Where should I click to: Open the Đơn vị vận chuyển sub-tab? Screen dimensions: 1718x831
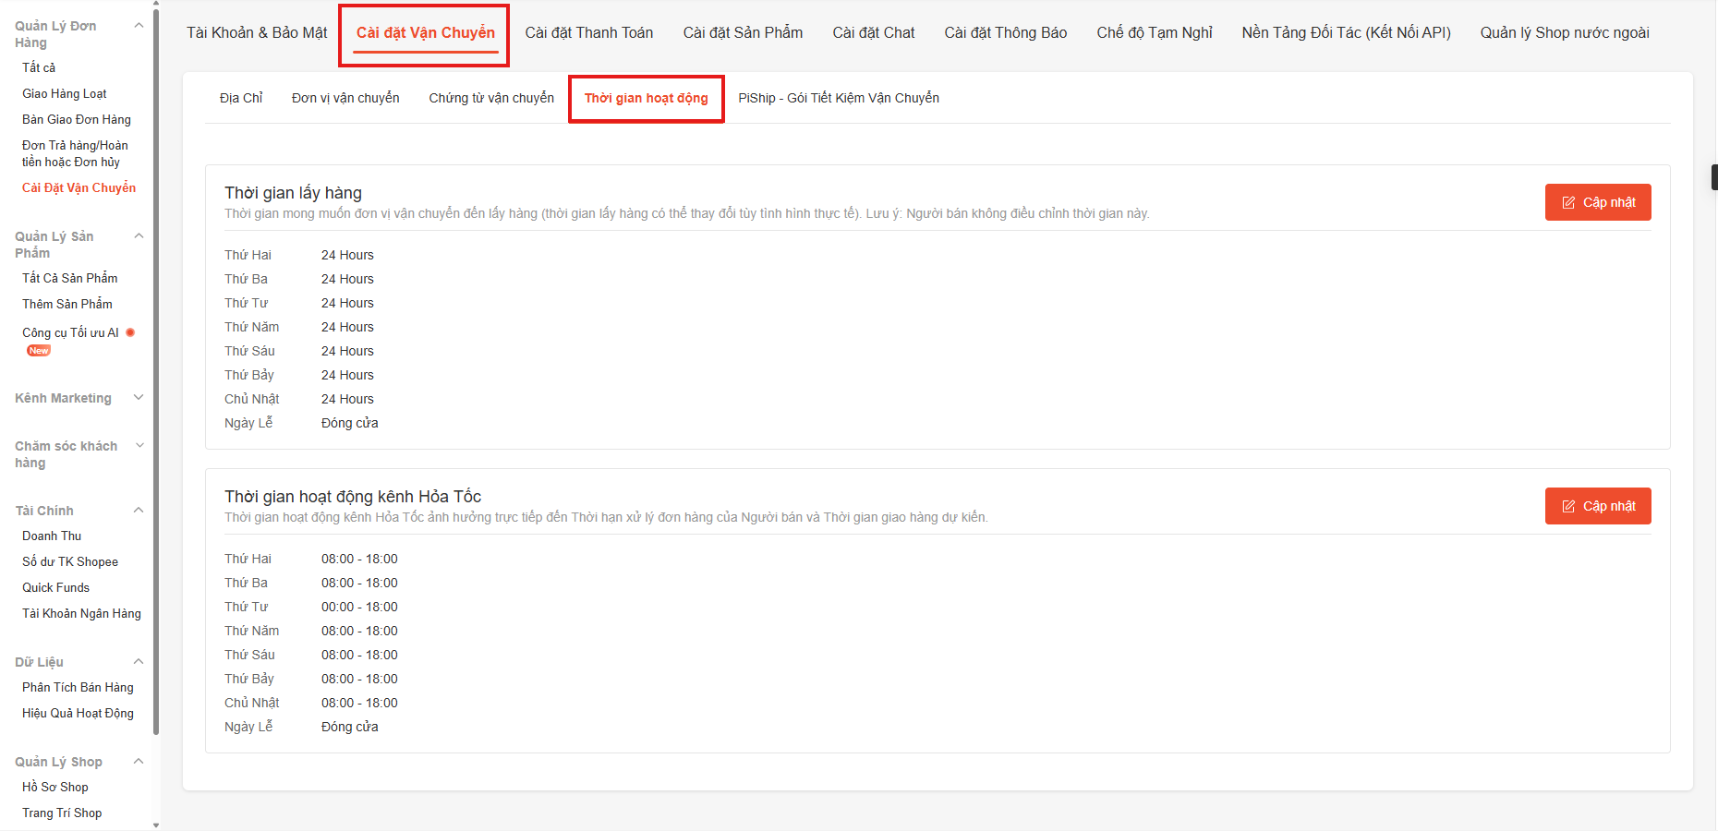345,99
